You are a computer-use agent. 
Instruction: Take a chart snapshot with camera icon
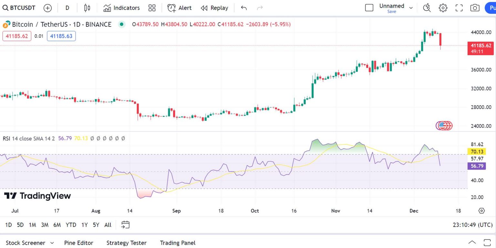474,8
